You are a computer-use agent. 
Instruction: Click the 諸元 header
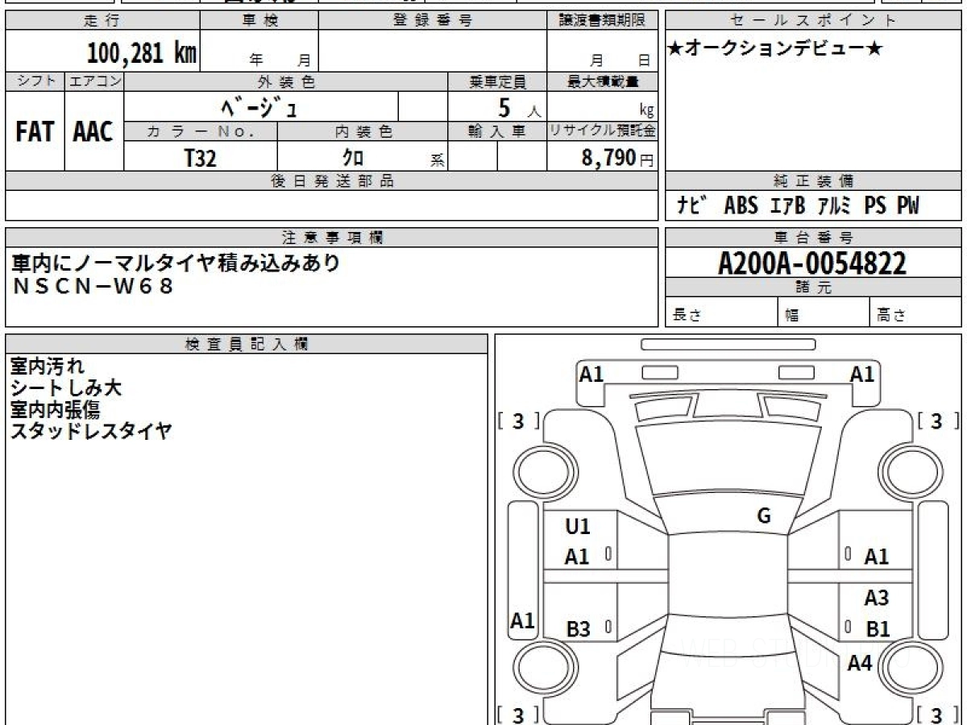tap(814, 288)
